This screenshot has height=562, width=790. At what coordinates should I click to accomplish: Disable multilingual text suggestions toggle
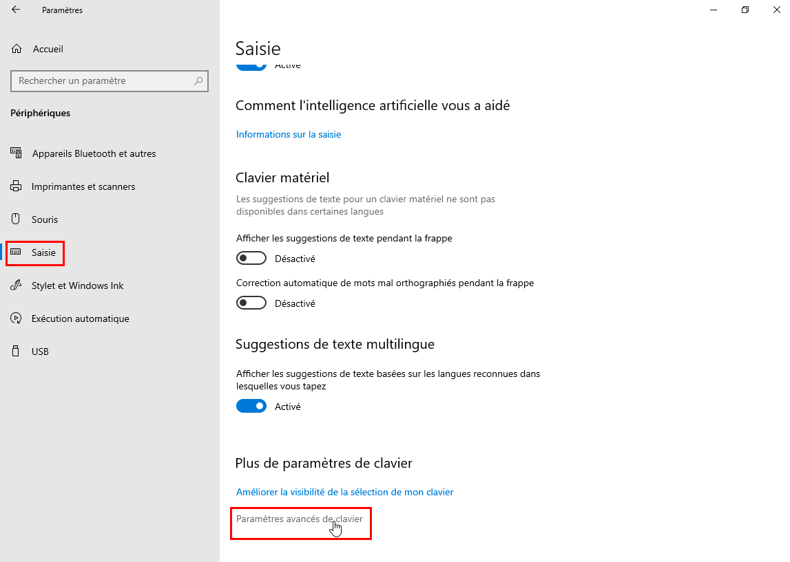click(x=251, y=406)
